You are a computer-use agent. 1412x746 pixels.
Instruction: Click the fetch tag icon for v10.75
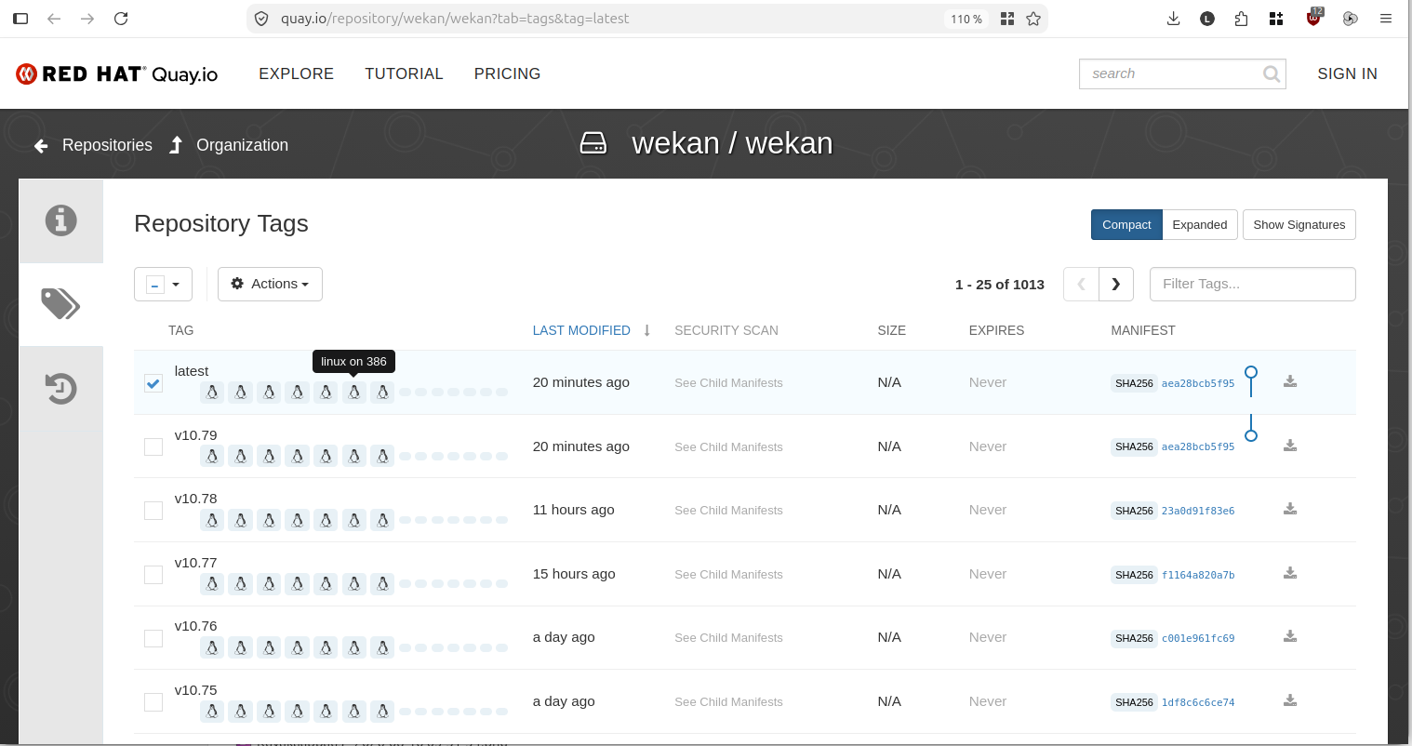point(1290,700)
